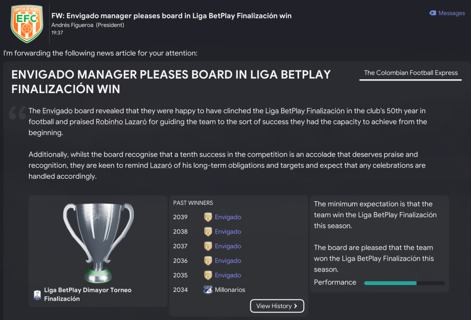Select The Colombian Football Express source tab
This screenshot has height=320, width=471.
411,73
